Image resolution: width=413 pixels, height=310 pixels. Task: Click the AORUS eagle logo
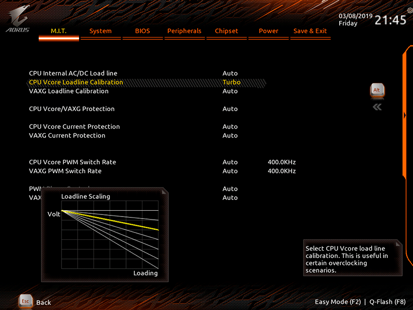pos(18,19)
